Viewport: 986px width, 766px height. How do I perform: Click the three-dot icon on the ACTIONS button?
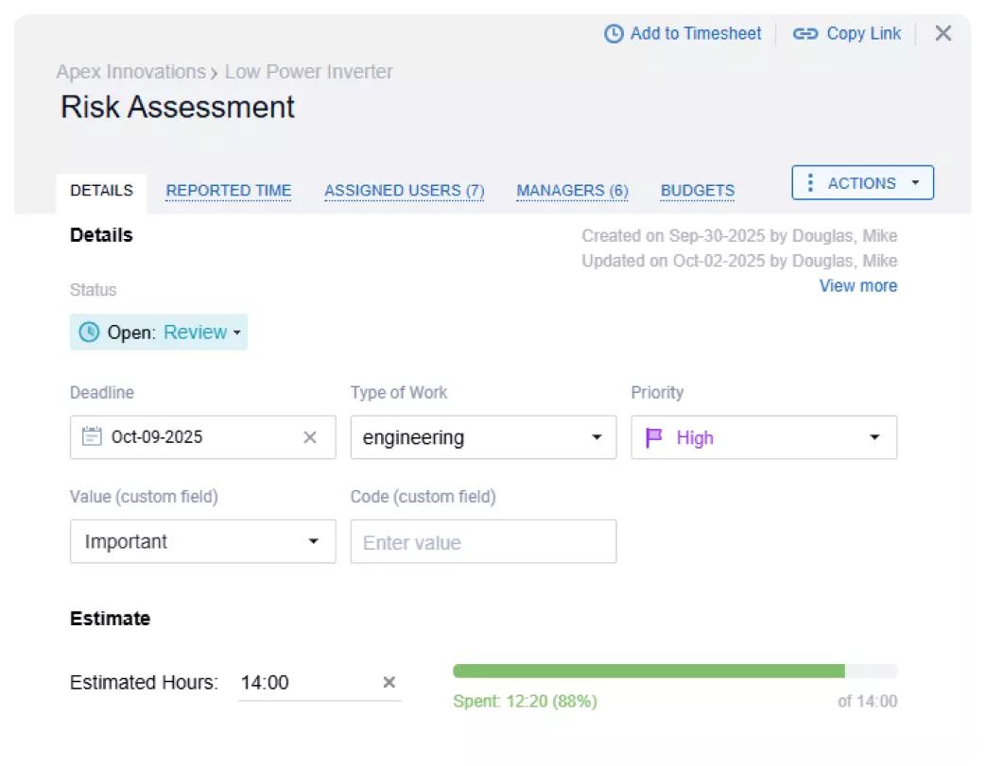(810, 182)
